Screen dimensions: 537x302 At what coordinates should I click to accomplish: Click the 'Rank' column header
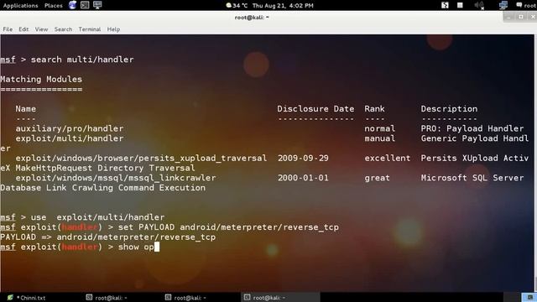point(374,109)
